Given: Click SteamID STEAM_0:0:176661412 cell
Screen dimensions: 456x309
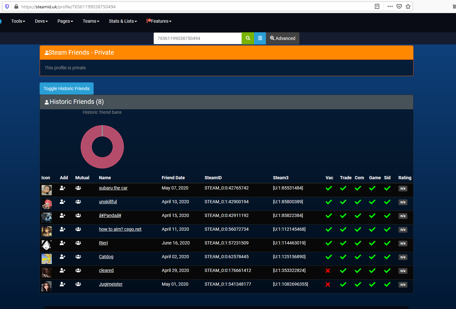Looking at the screenshot, I should [228, 270].
